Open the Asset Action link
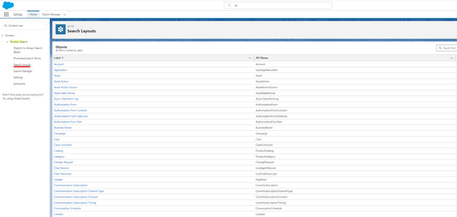 point(61,82)
